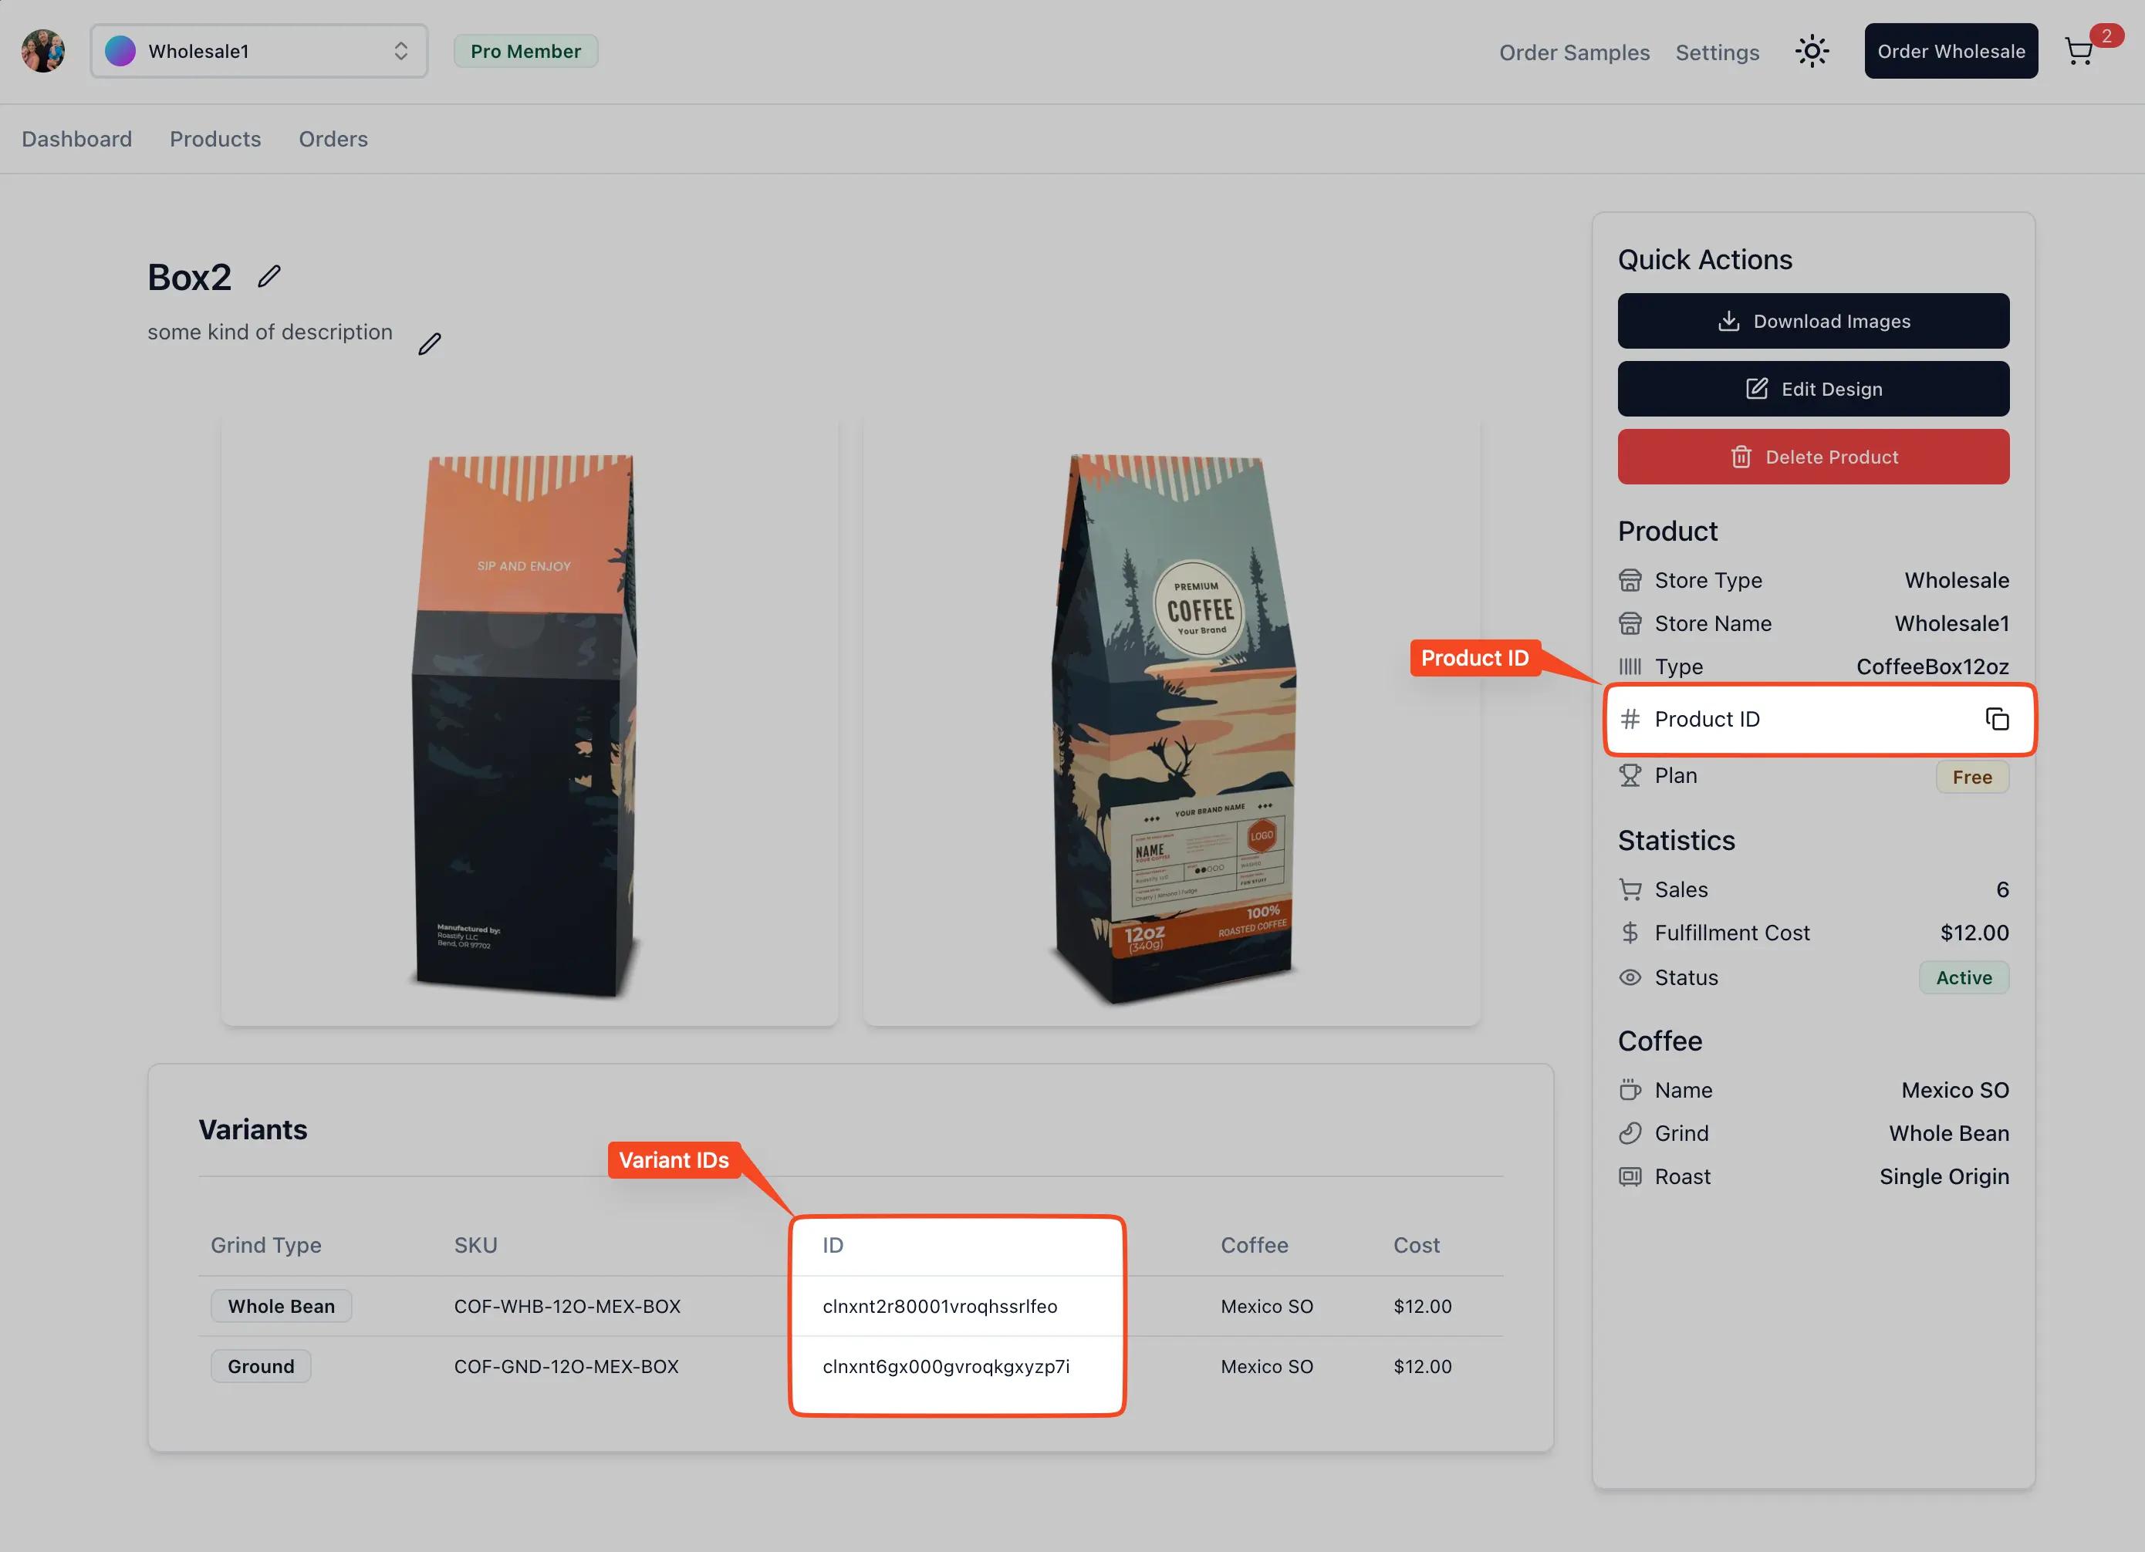Toggle the Active status badge
Viewport: 2145px width, 1552px height.
pyautogui.click(x=1965, y=977)
